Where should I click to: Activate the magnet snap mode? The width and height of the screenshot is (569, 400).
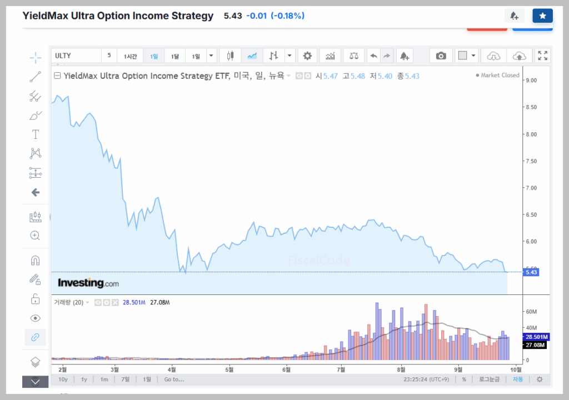[x=36, y=260]
